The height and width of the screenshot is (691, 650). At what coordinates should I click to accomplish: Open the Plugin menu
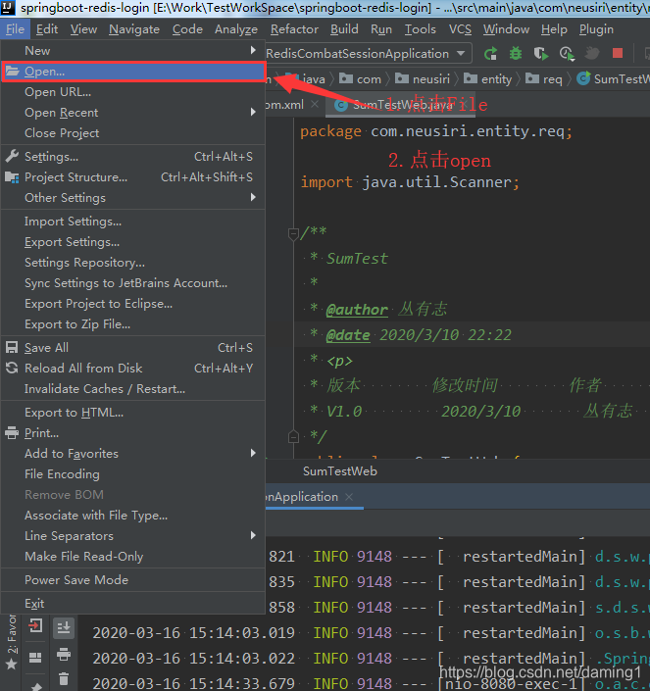click(x=596, y=29)
